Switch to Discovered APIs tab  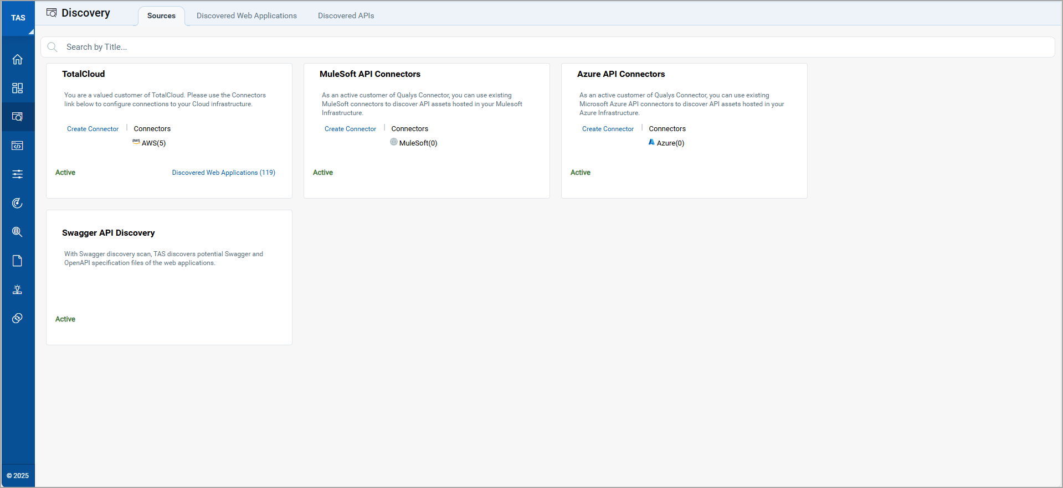coord(346,15)
